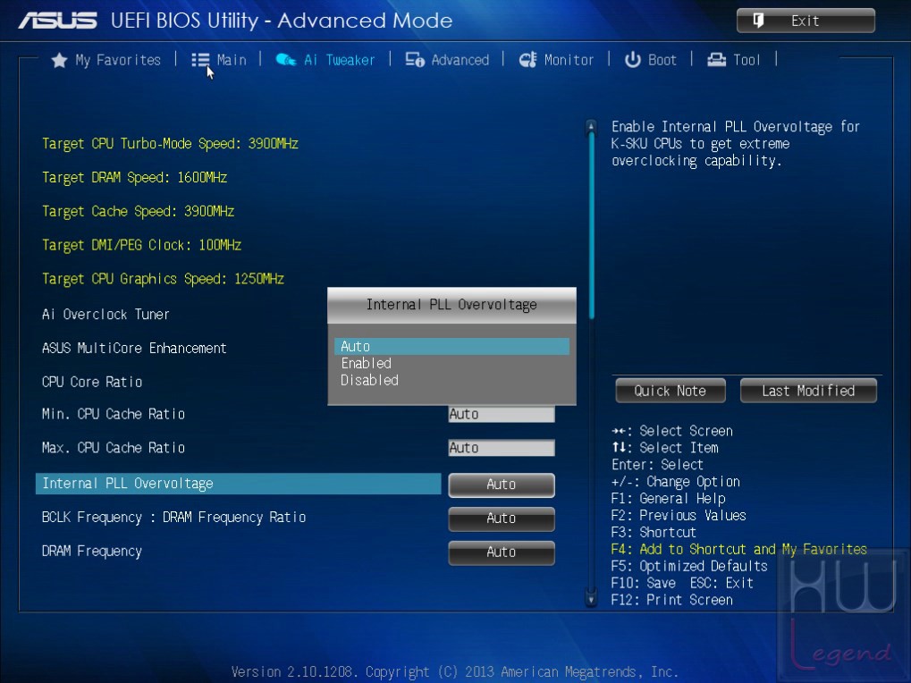911x683 pixels.
Task: Click the F10: Save ESC: Exit hint
Action: tap(683, 583)
